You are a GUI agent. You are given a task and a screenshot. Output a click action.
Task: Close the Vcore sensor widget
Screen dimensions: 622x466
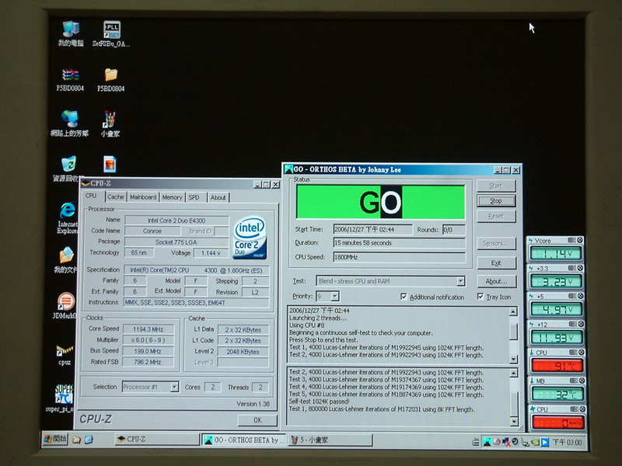579,240
